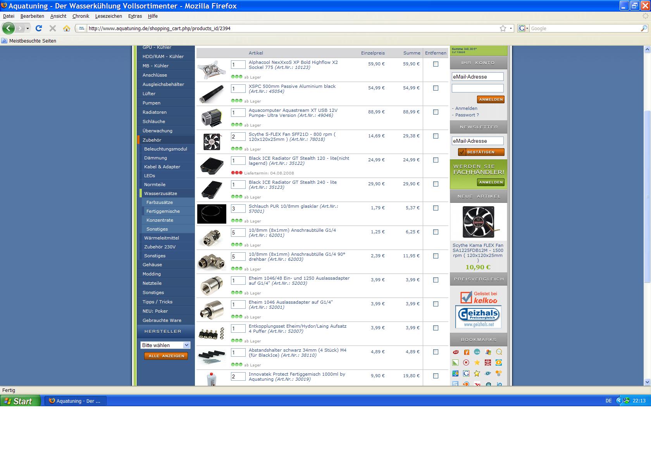Open the teal icio bookmark icon
Screen dimensions: 651x455
point(477,352)
